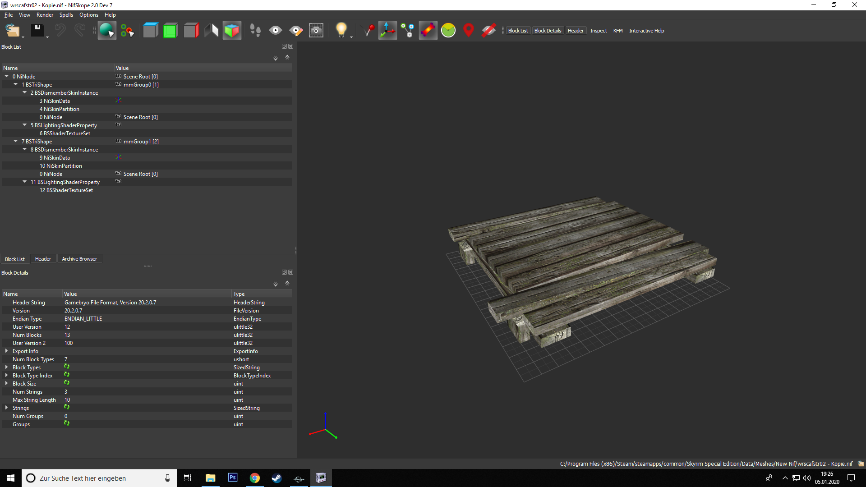This screenshot has width=866, height=487.
Task: Toggle the show hidden crossed-eye icon
Action: 489,31
